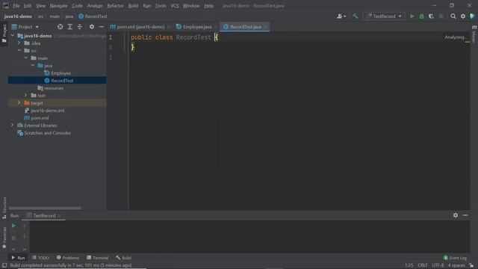Open the Problems tool window
This screenshot has width=478, height=269.
68,258
